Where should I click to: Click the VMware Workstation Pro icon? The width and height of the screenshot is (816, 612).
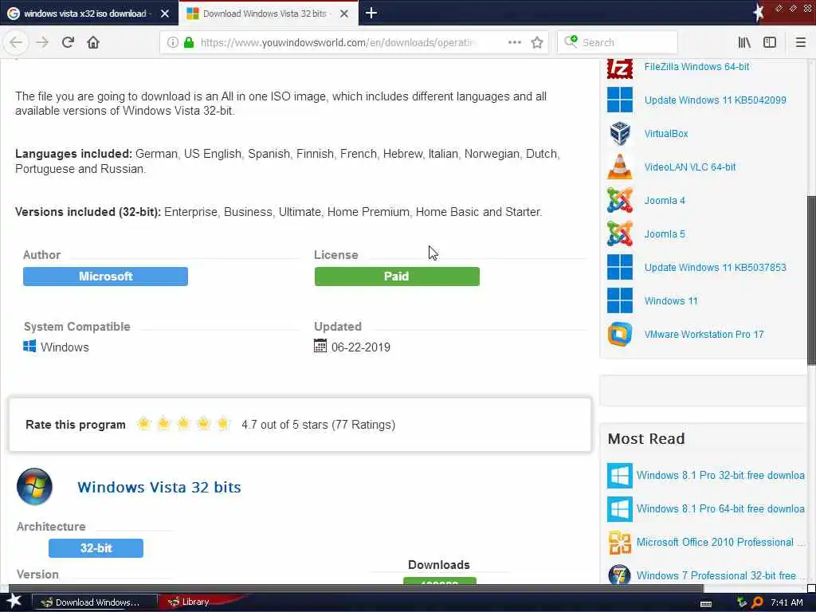pyautogui.click(x=620, y=334)
